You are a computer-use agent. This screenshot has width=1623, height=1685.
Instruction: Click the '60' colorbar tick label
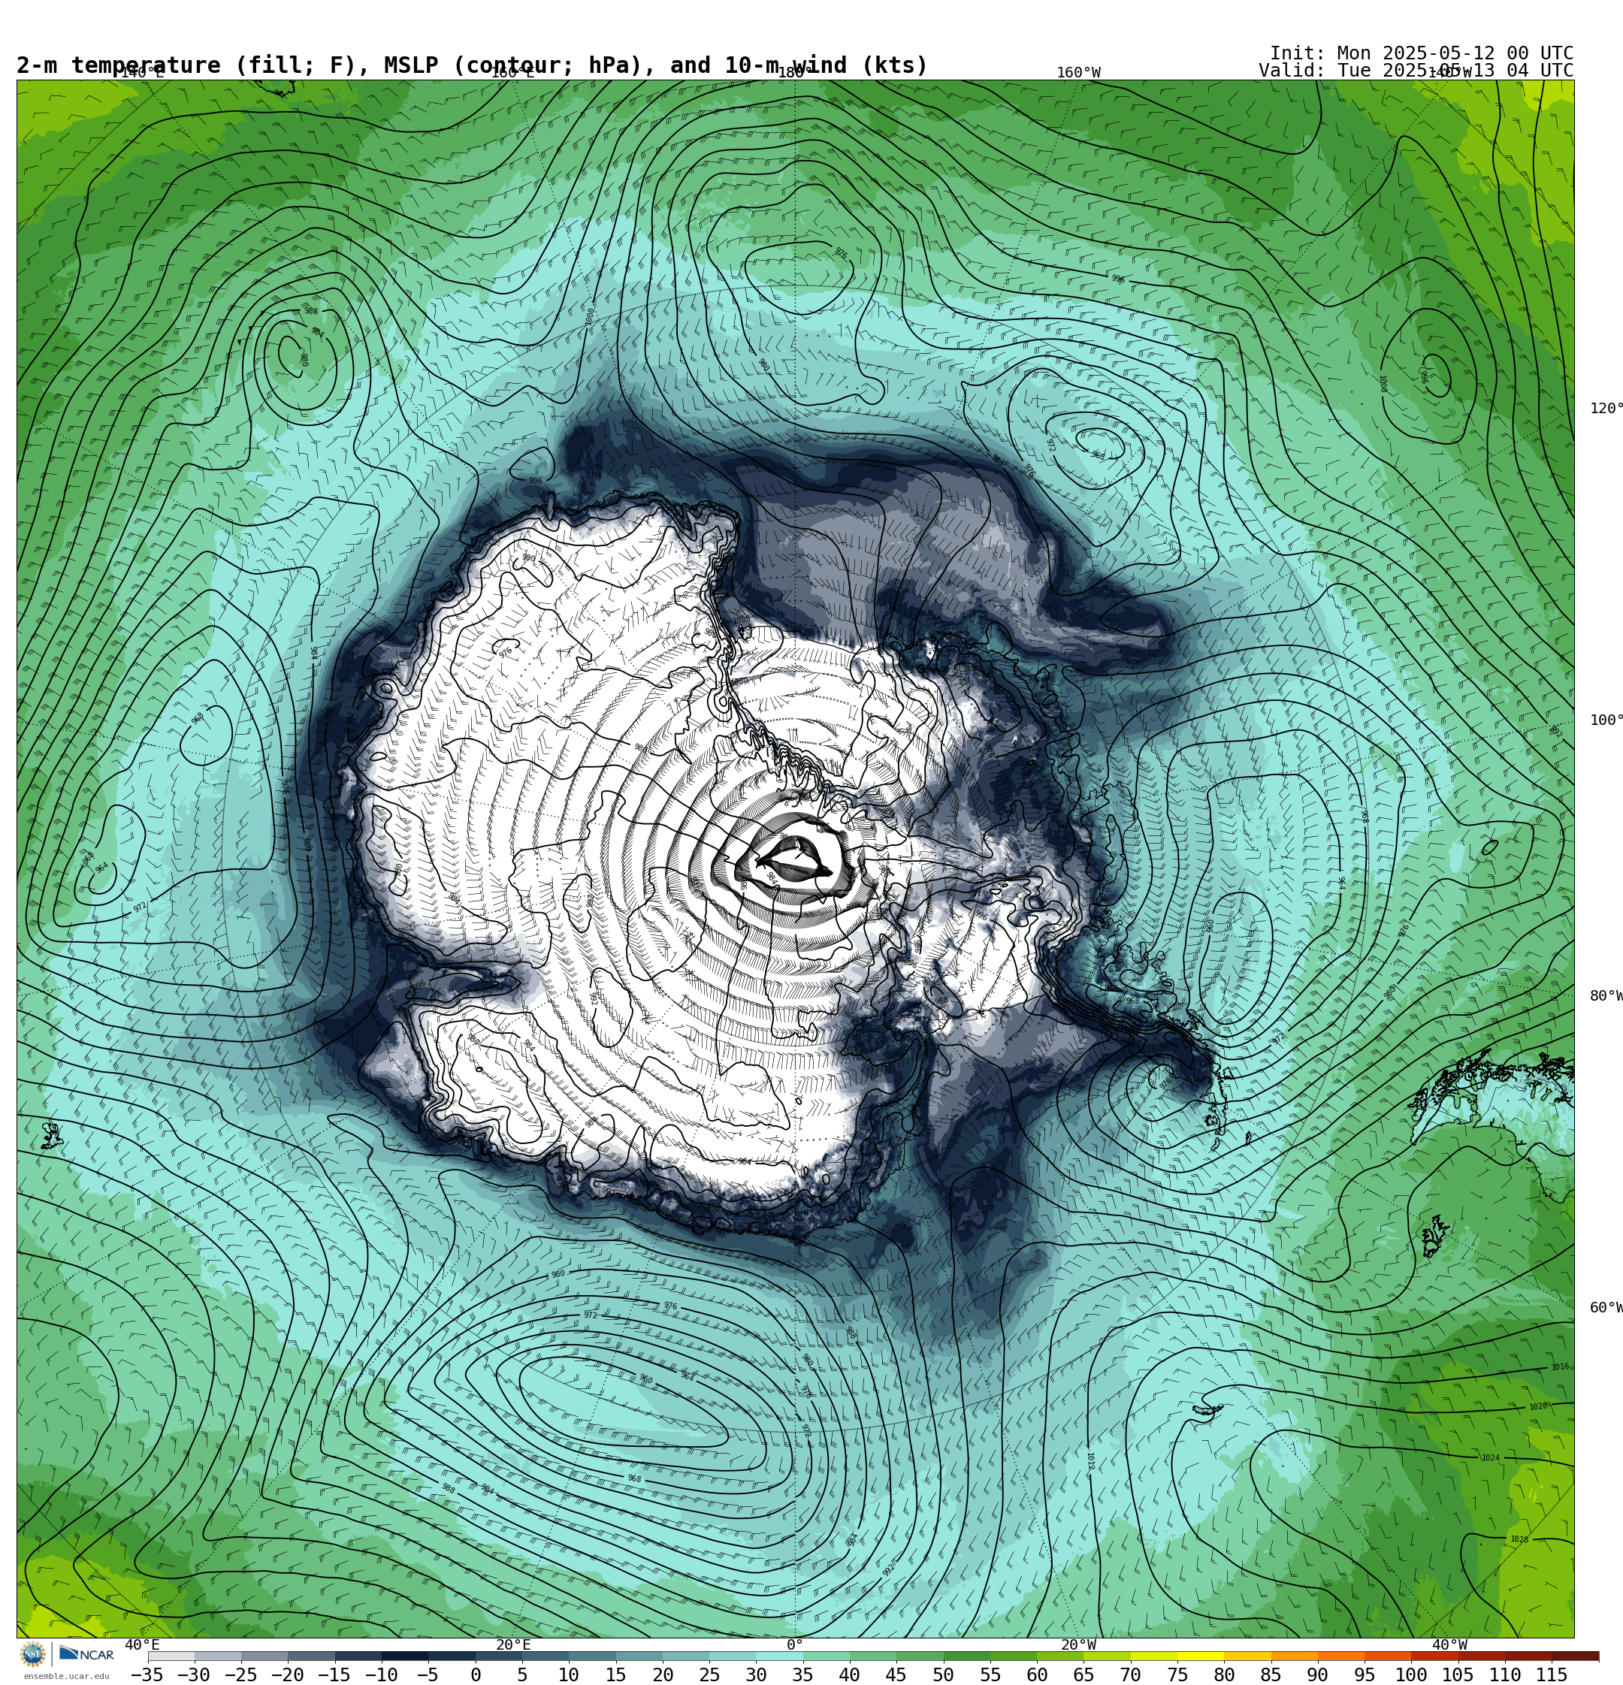click(1036, 1674)
